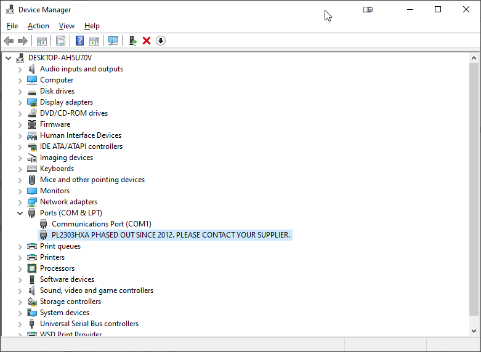Expand Sound, video and game controllers
Image resolution: width=481 pixels, height=352 pixels.
pos(20,291)
